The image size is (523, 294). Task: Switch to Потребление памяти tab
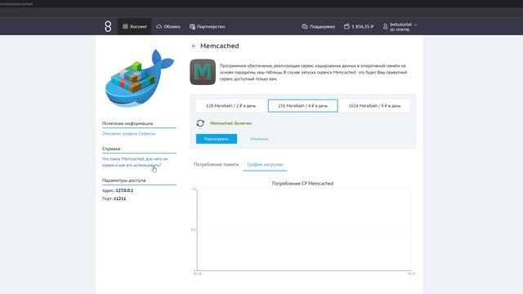[216, 164]
